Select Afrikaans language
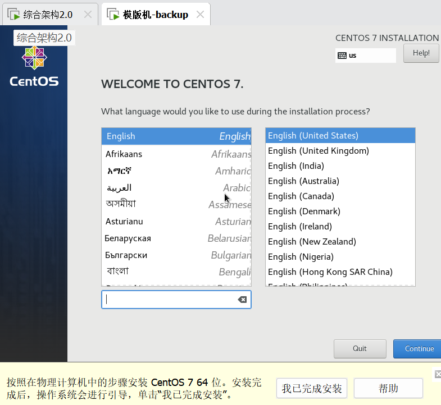This screenshot has width=441, height=405. (176, 154)
